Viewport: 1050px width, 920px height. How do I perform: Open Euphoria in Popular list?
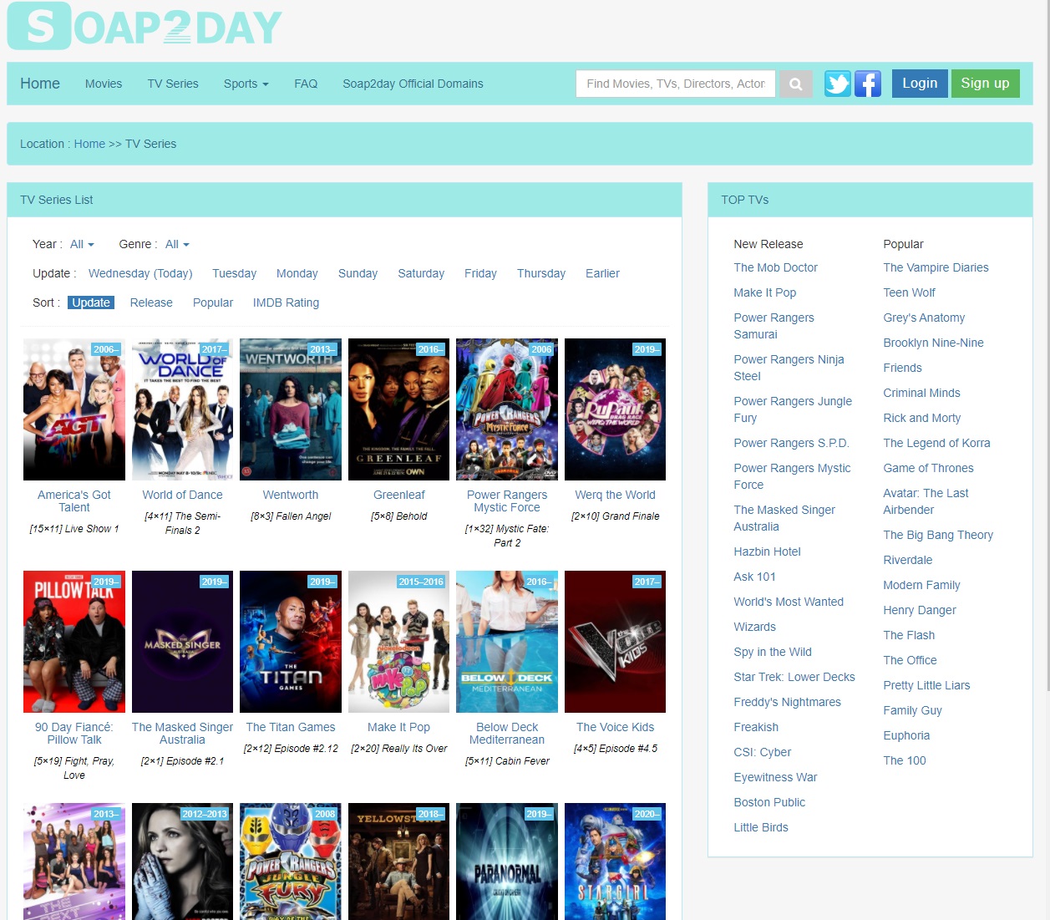[x=906, y=735]
